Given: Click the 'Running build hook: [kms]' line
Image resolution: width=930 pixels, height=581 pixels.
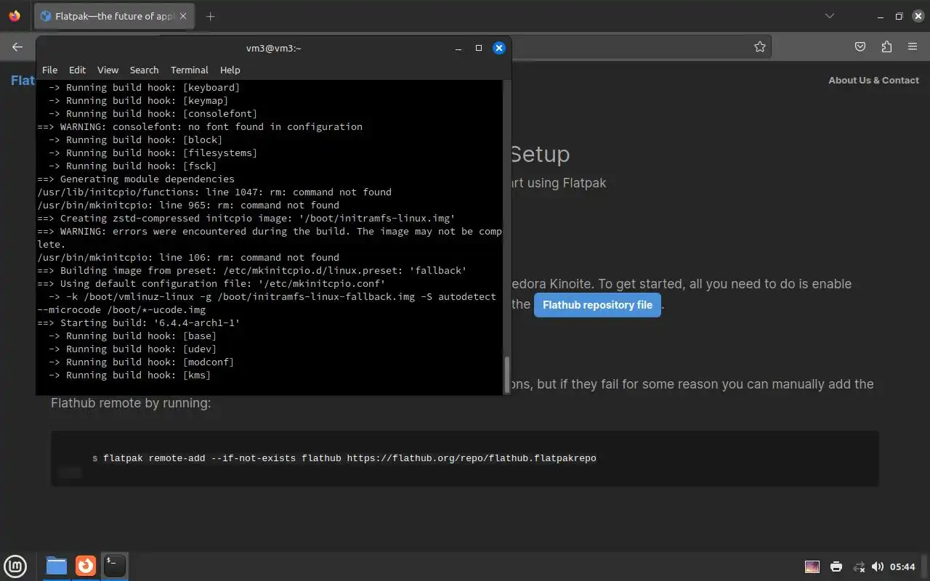Looking at the screenshot, I should pos(129,375).
